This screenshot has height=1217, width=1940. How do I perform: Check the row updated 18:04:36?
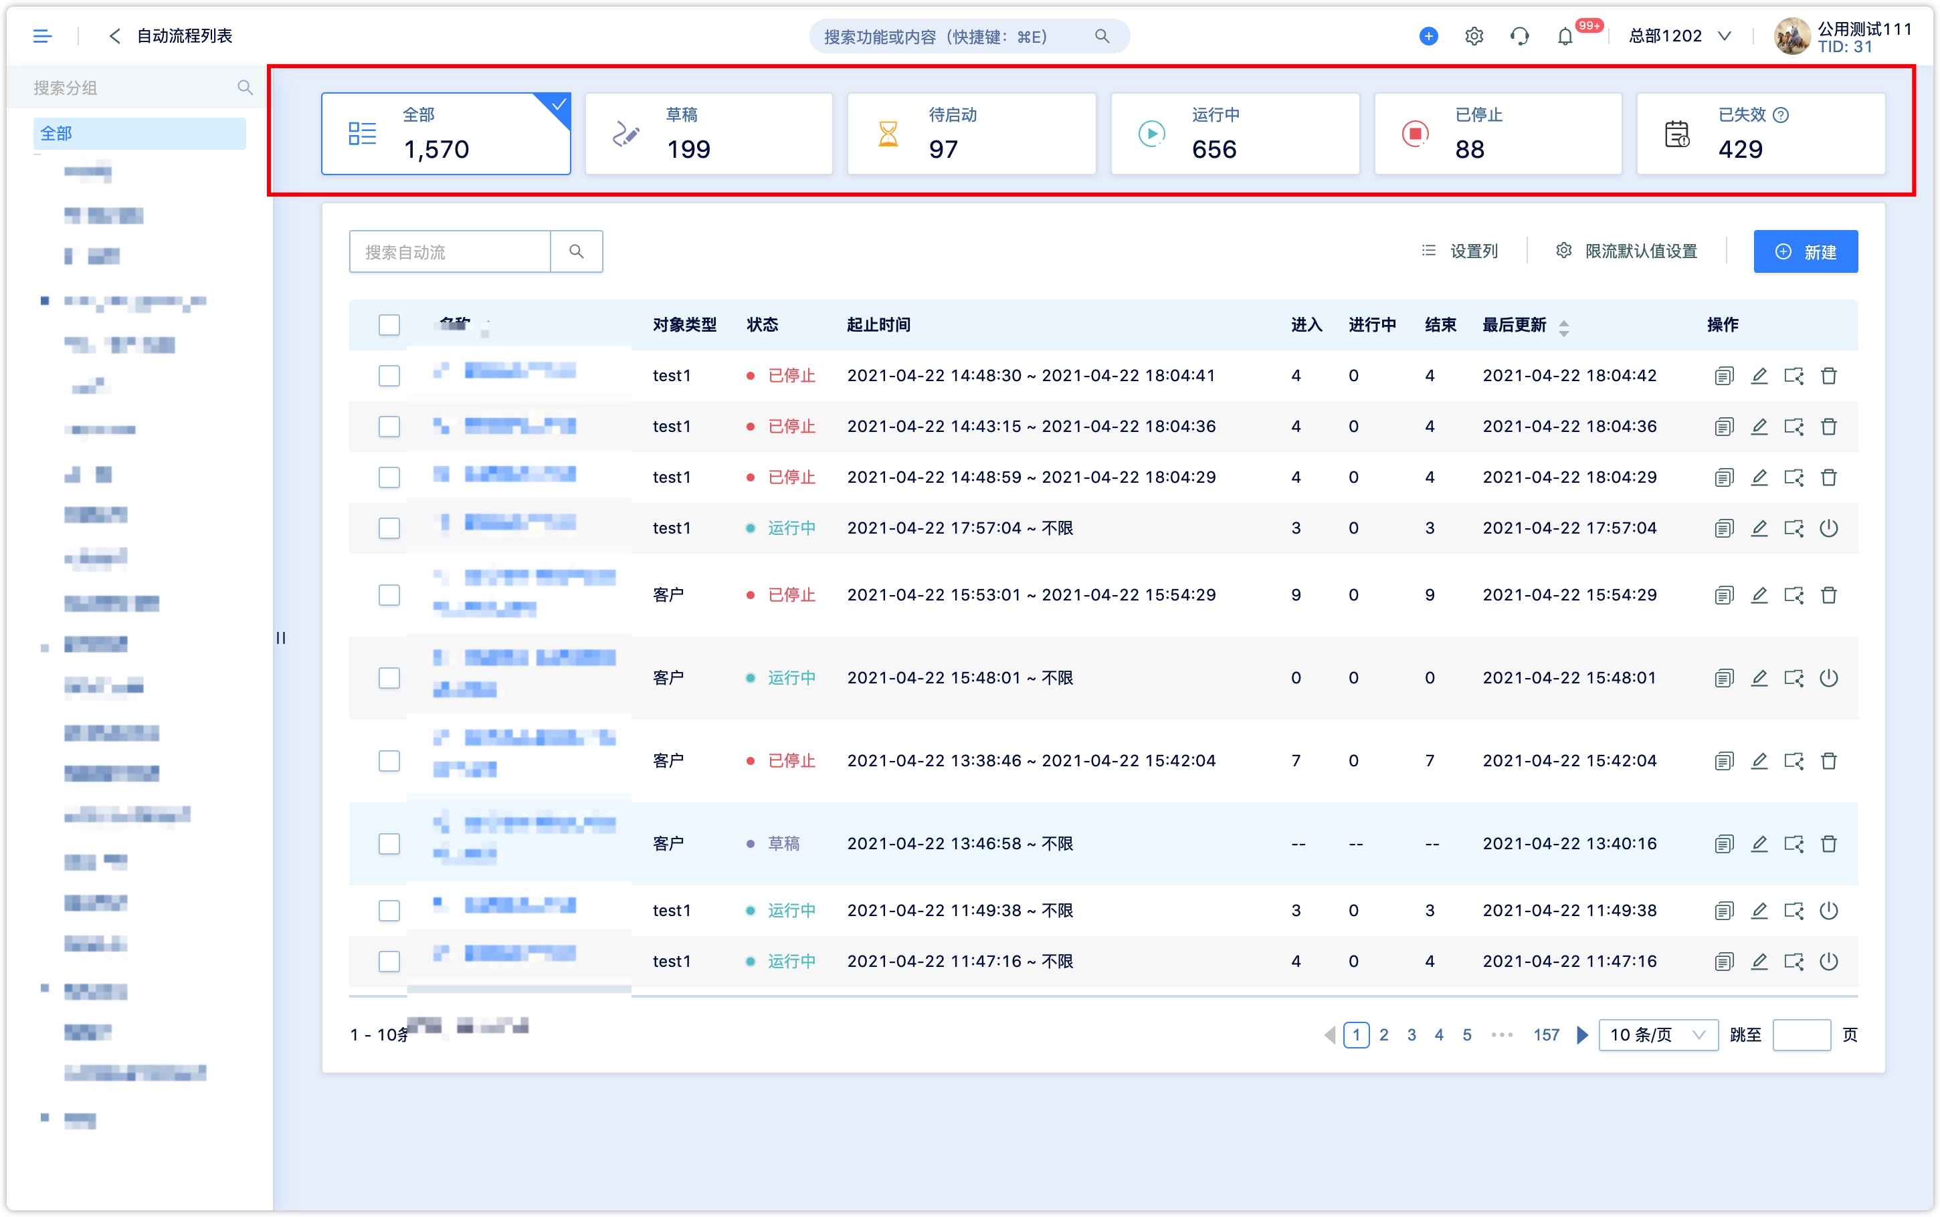(389, 427)
